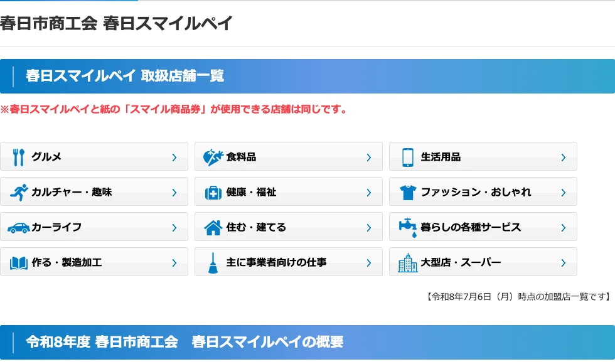Viewport: 615px width, 364px height.
Task: Select the 作る・製造加工 category label
Action: click(x=67, y=262)
